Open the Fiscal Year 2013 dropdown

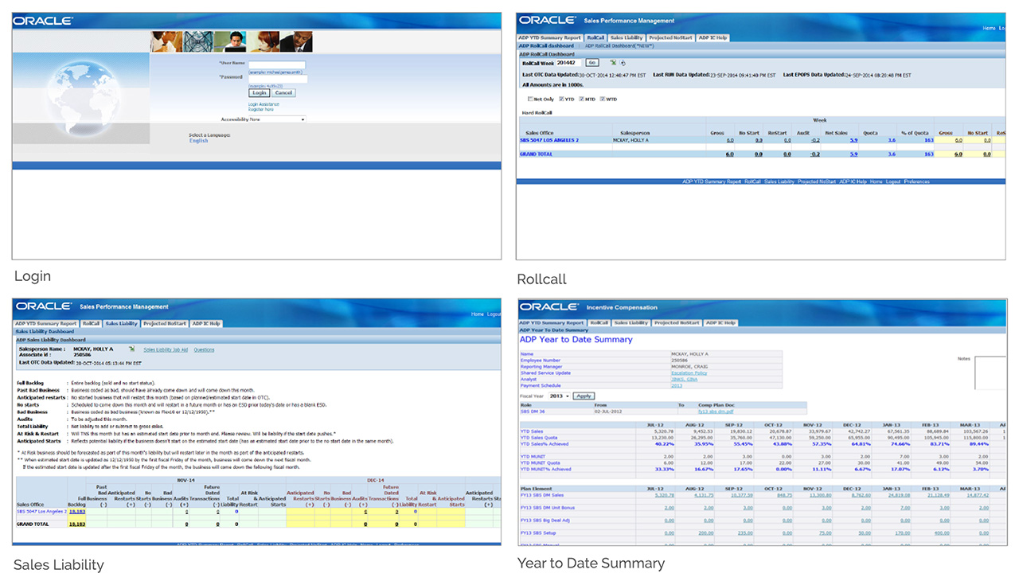coord(560,396)
